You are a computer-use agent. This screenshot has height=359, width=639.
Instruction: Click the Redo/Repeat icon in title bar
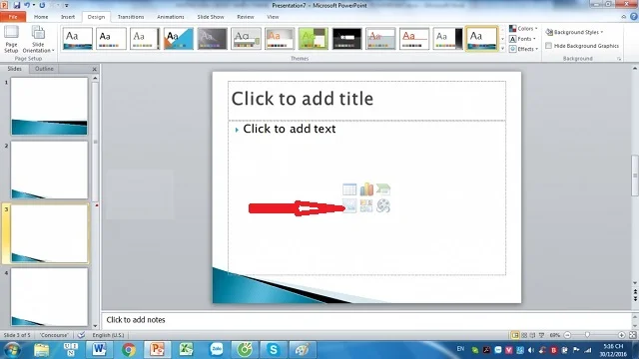(x=42, y=5)
